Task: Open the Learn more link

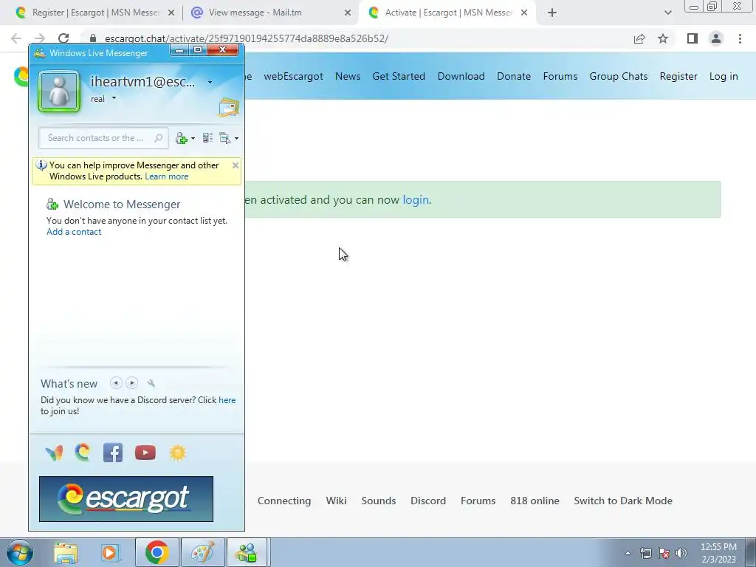Action: point(167,176)
